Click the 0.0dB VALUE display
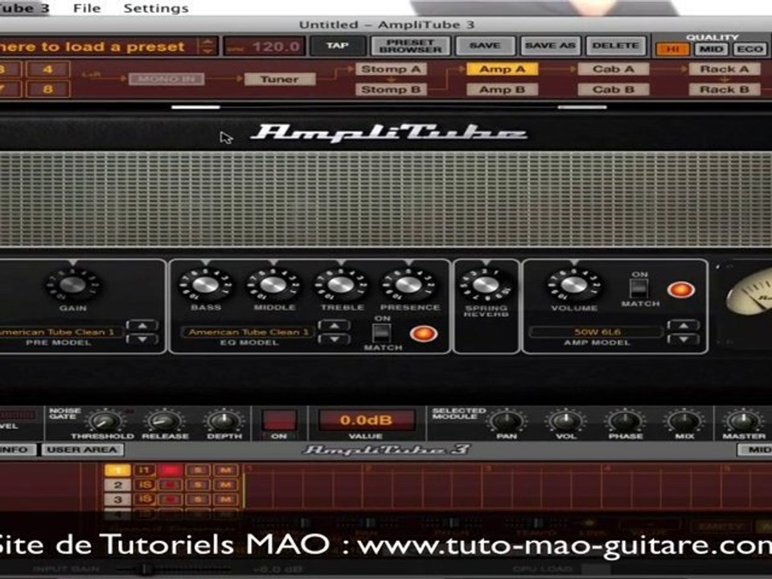 (367, 421)
